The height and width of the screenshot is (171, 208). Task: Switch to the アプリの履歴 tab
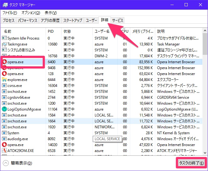tap(50, 20)
